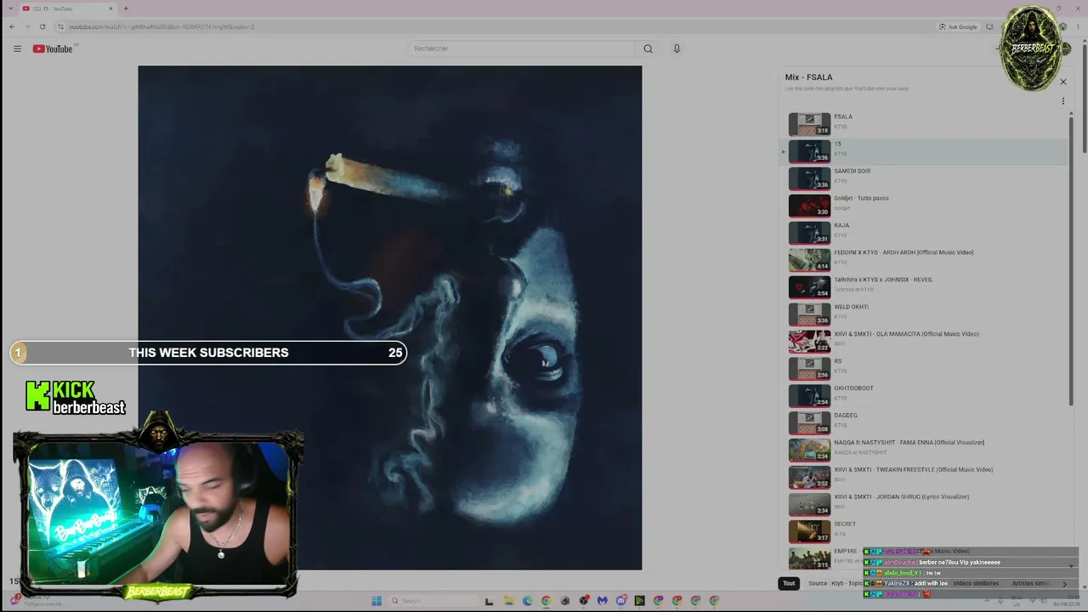
Task: Click the SECRET song title
Action: click(845, 524)
